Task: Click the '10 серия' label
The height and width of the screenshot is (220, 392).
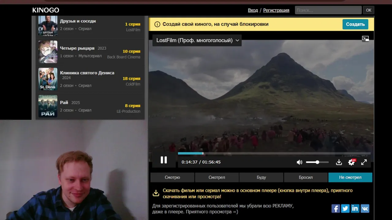Action: 131,51
